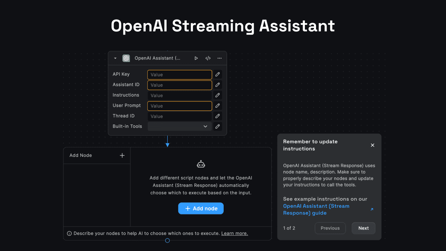This screenshot has width=446, height=251.
Task: Open the three-dot options menu on the node
Action: 219,58
